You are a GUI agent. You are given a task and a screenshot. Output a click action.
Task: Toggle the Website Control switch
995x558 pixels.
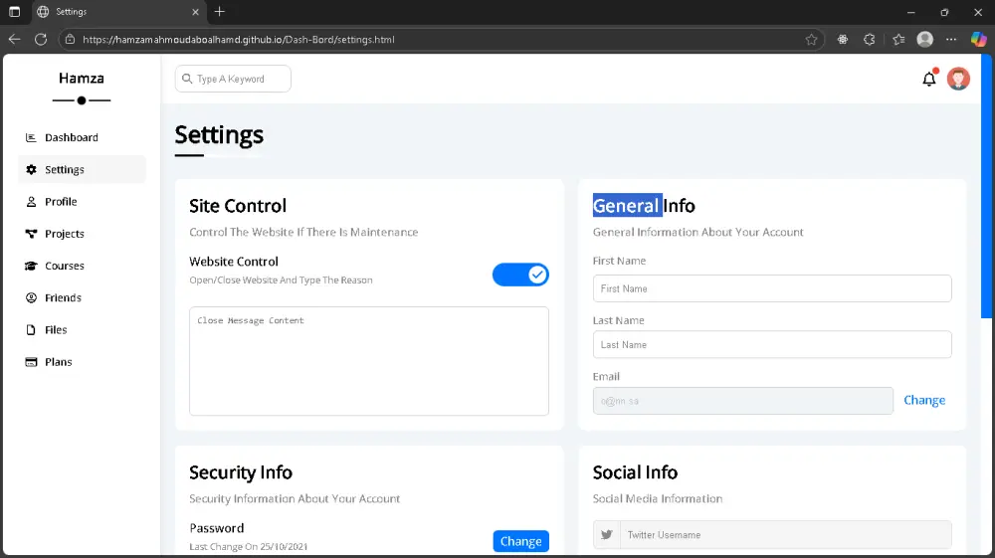(x=520, y=275)
